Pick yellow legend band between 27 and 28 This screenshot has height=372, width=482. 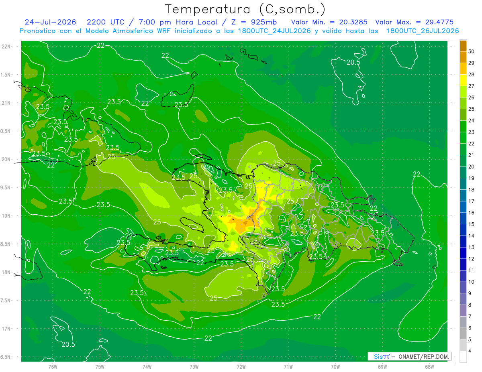(463, 80)
